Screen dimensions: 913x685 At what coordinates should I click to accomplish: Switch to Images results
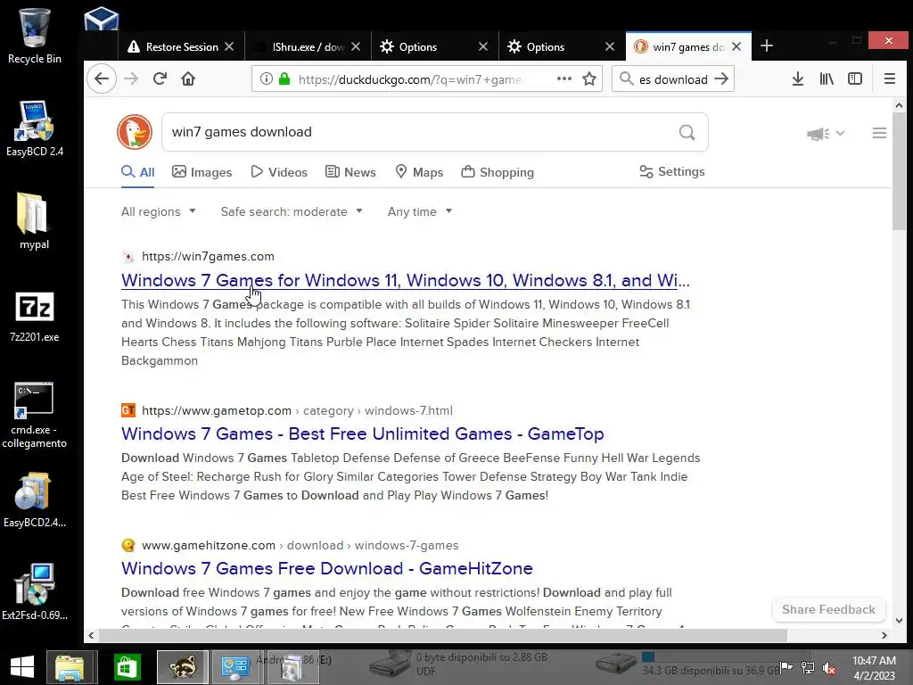click(202, 172)
